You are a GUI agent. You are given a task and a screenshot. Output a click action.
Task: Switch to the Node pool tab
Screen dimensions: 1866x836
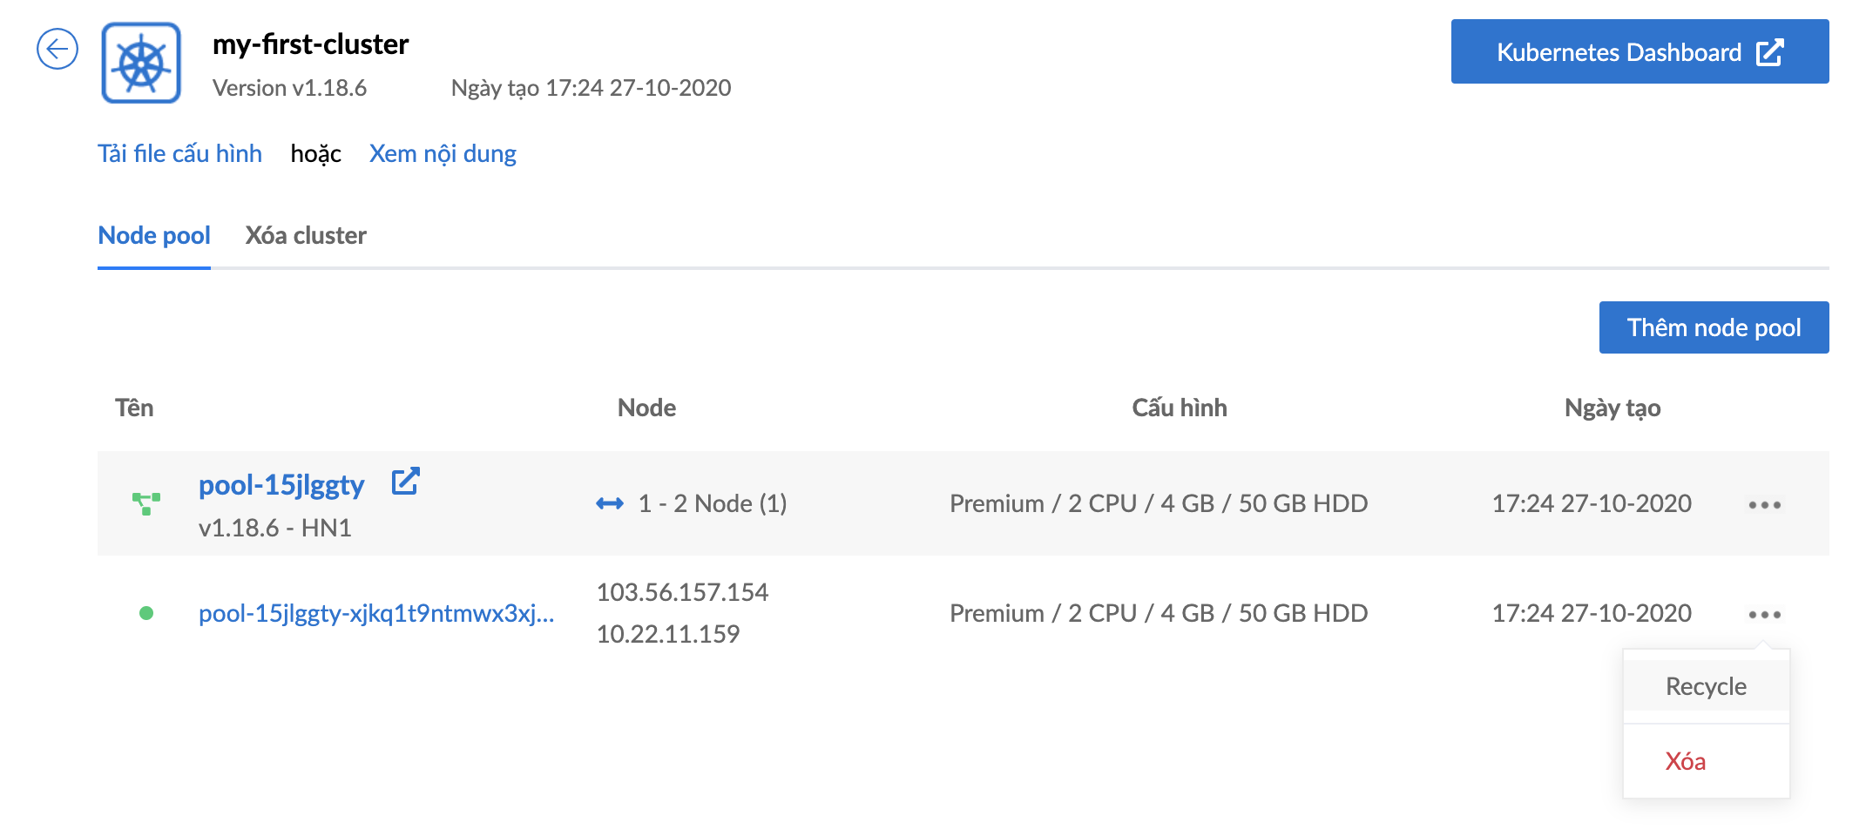154,235
